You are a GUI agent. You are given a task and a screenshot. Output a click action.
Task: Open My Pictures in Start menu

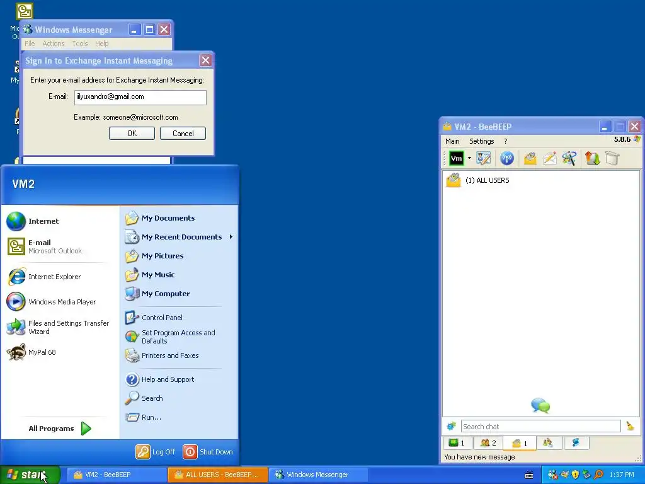179,256
